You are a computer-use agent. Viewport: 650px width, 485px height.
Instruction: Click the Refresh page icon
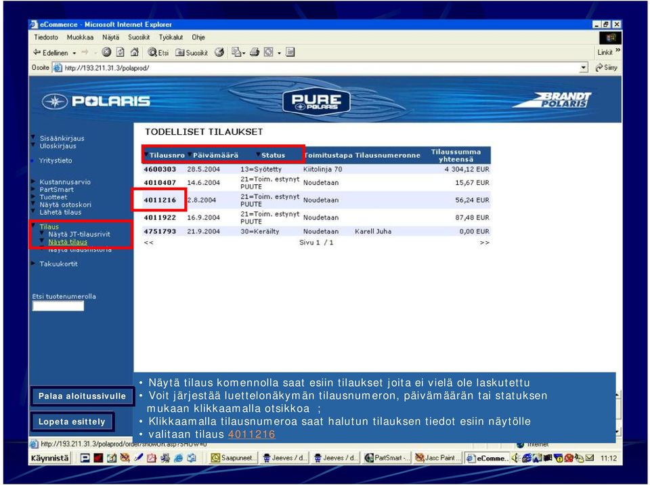[x=121, y=52]
